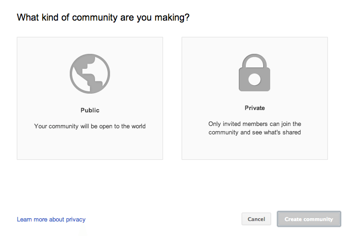Choose the world-globe option tile
The width and height of the screenshot is (354, 236).
pos(90,98)
